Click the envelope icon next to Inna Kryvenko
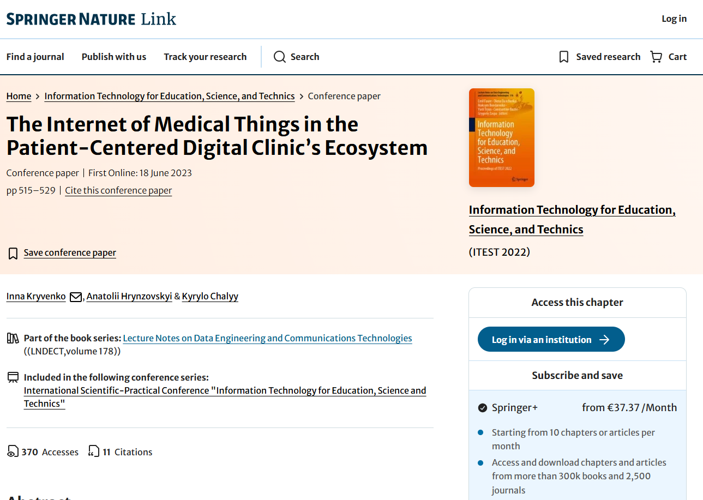The height and width of the screenshot is (500, 703). (x=76, y=297)
